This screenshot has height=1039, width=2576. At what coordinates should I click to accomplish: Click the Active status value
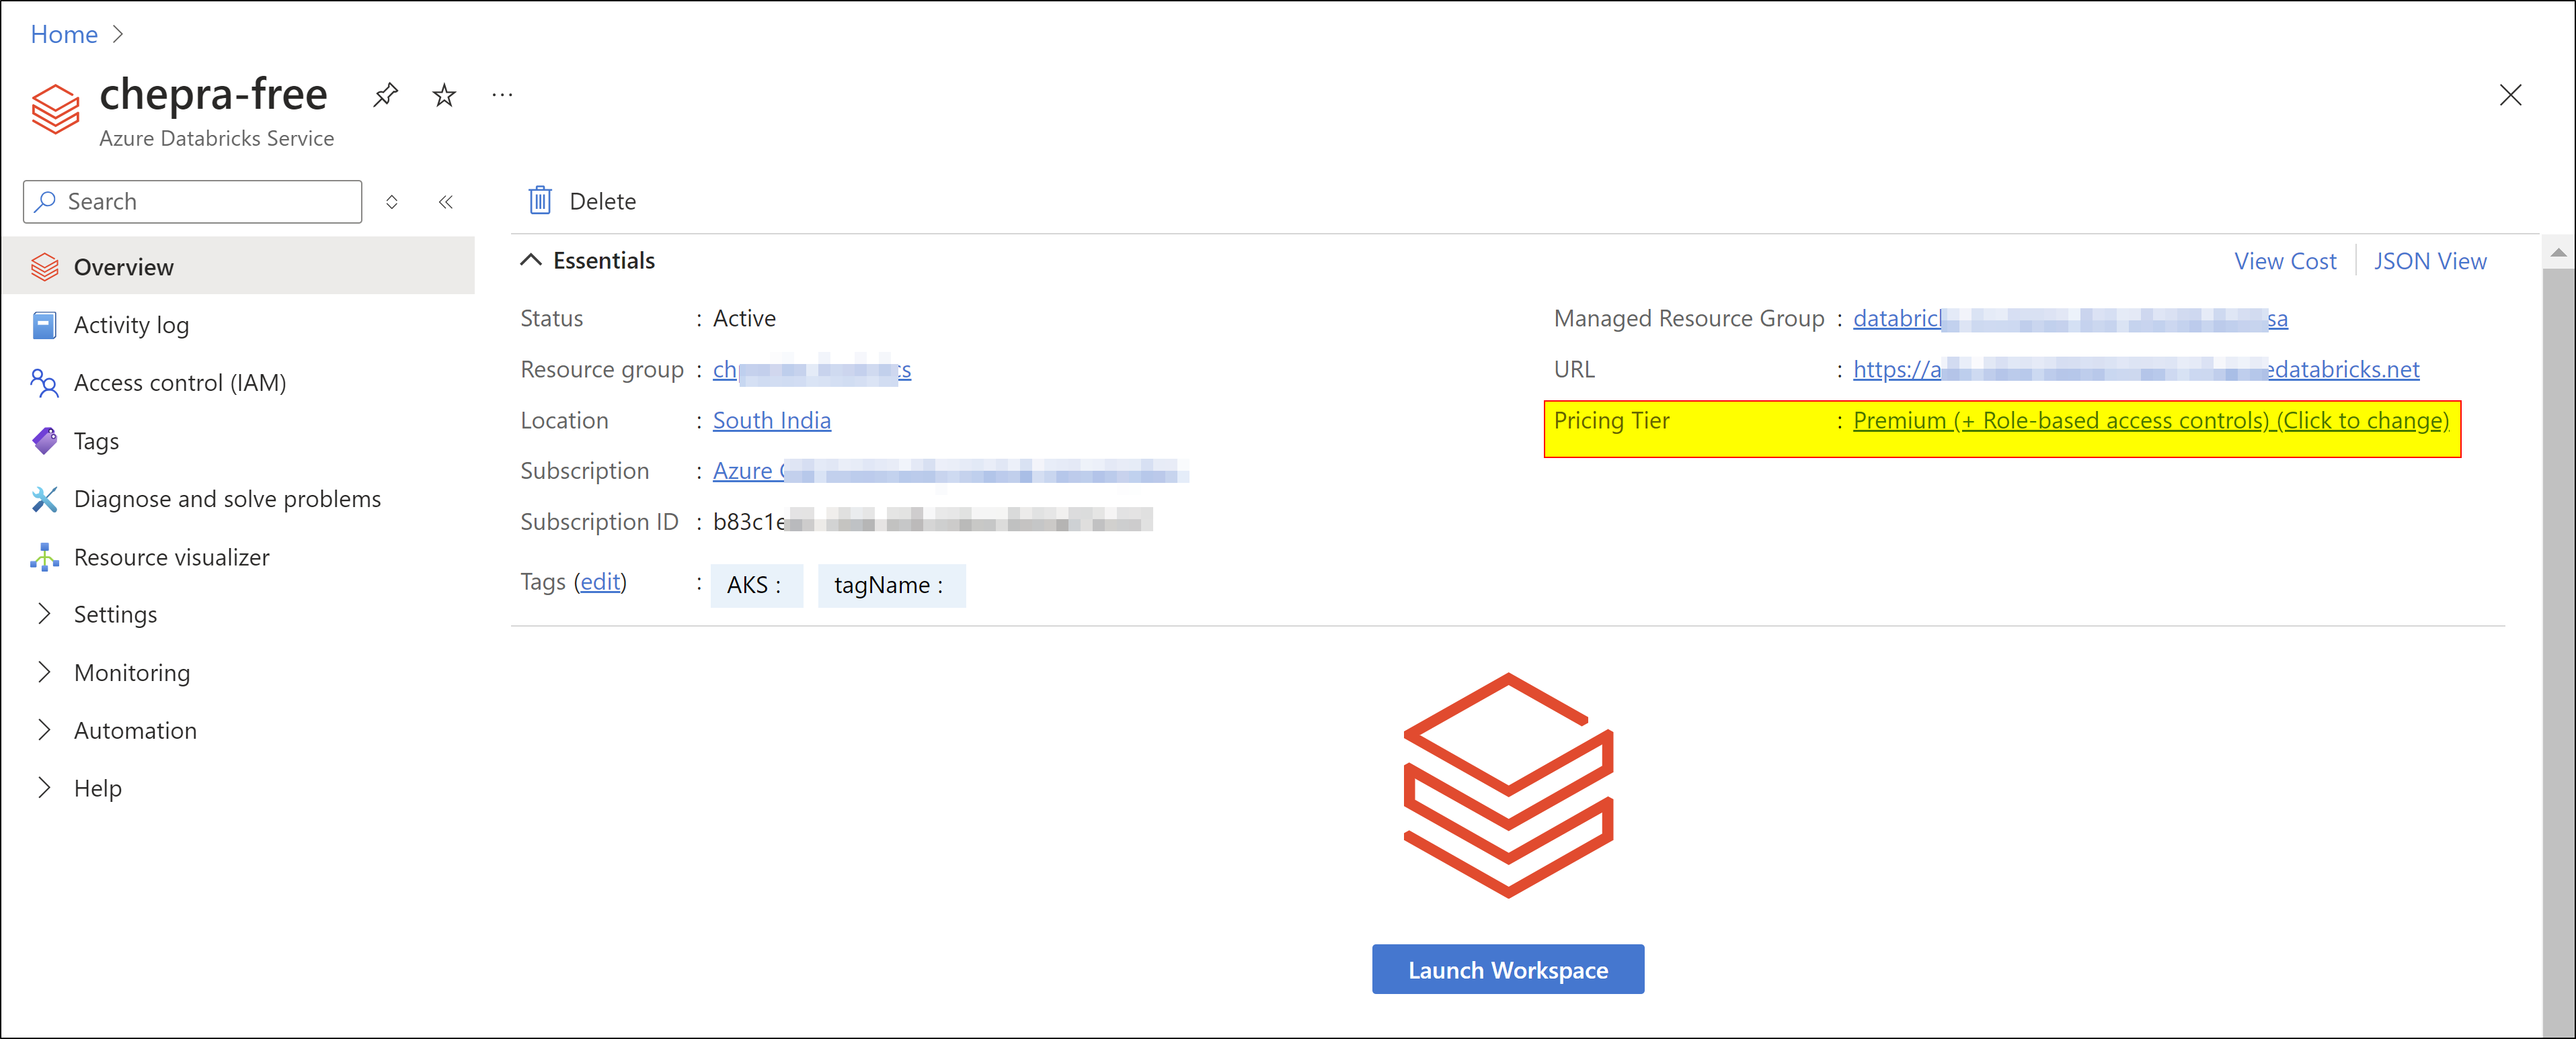pyautogui.click(x=744, y=319)
